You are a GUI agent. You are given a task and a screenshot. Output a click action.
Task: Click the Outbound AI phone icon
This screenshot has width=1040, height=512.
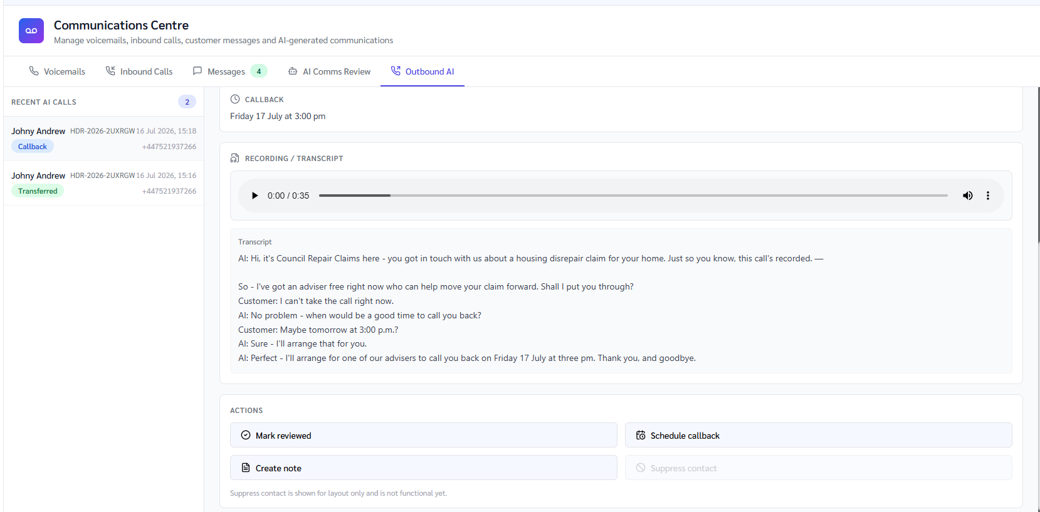(x=396, y=71)
